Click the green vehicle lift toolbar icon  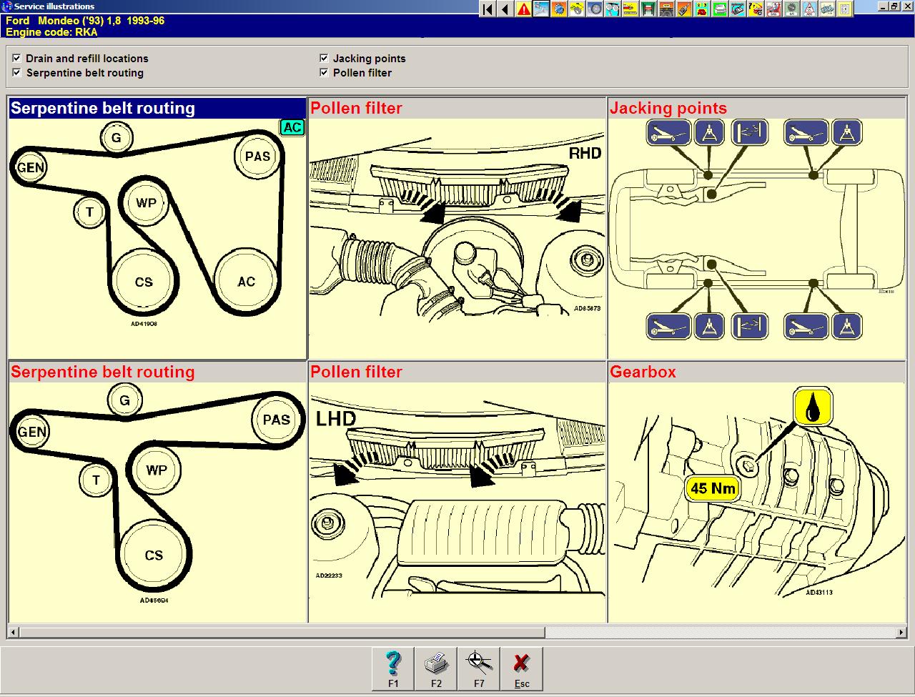tap(649, 9)
